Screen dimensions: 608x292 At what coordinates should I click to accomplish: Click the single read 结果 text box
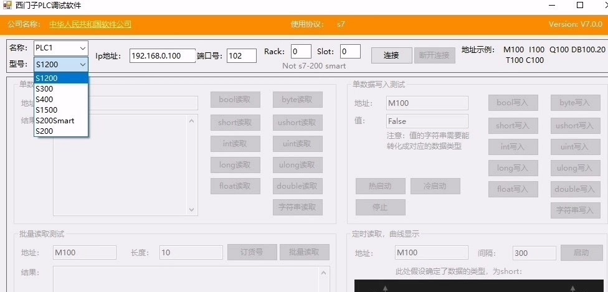[125, 165]
